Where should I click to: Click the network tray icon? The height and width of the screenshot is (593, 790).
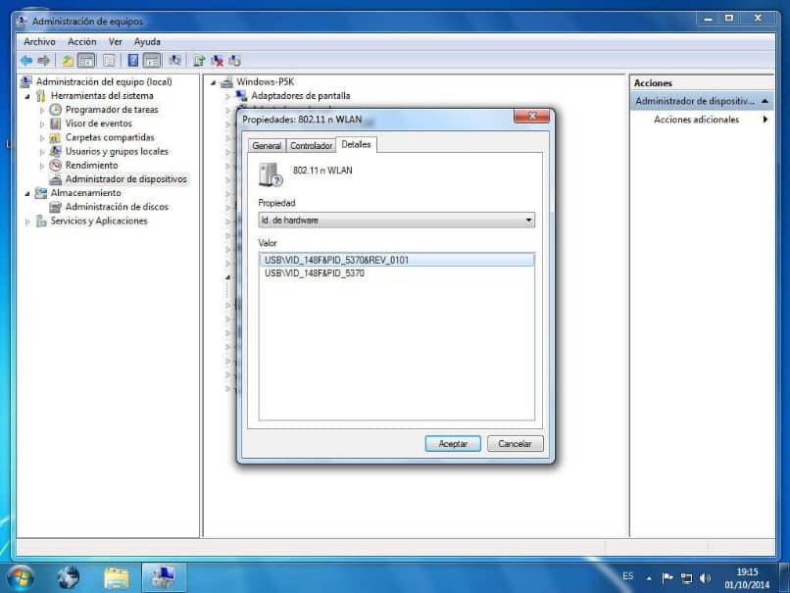pyautogui.click(x=686, y=578)
